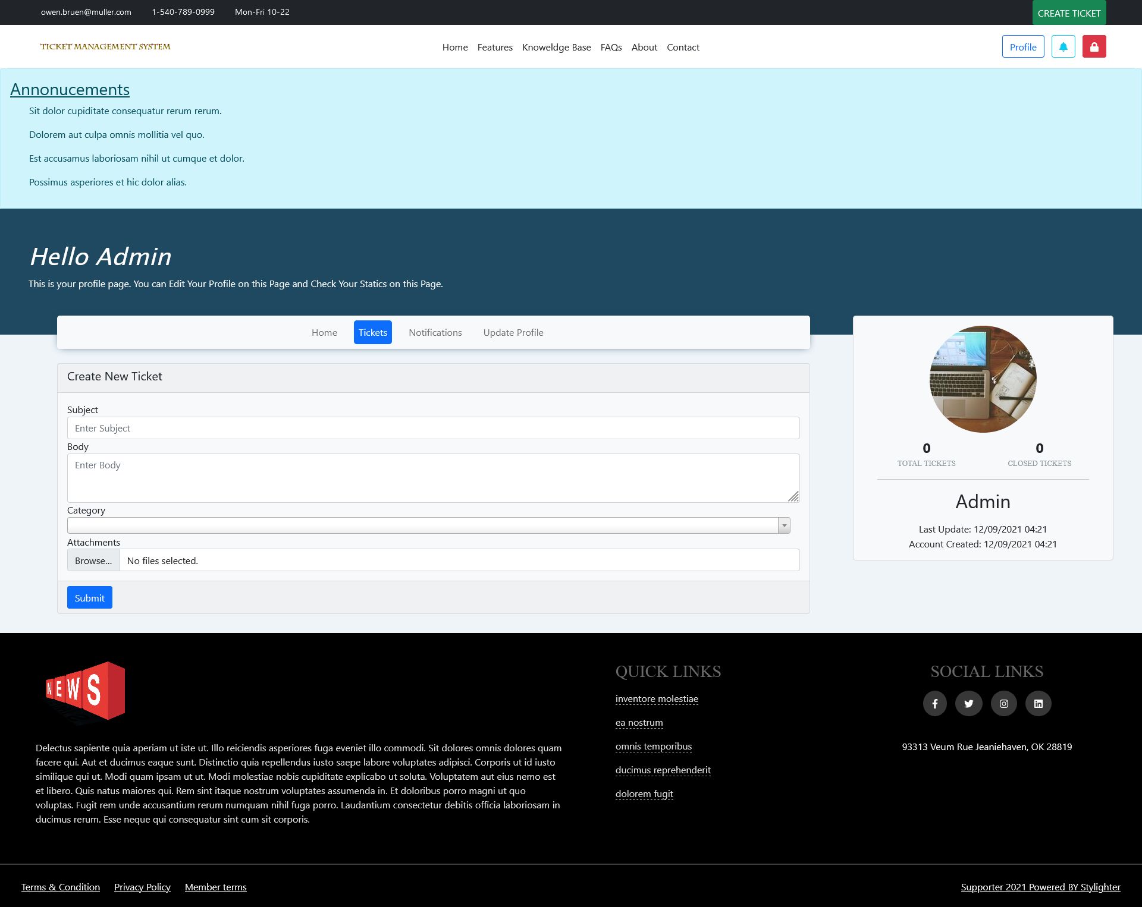
Task: Click the admin profile avatar image
Action: click(x=983, y=379)
